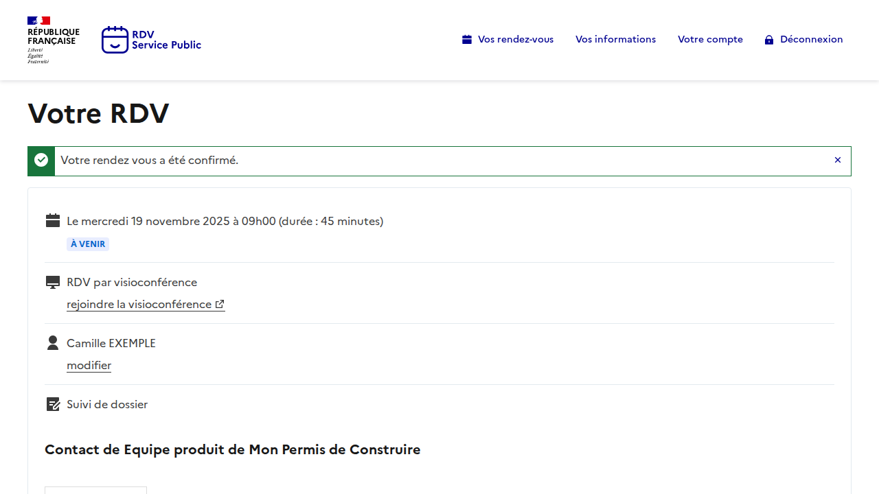Open Vos rendez-vous menu item
This screenshot has width=879, height=494.
(x=515, y=40)
